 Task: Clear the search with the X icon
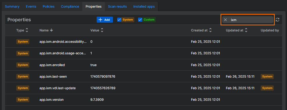[x=225, y=20]
